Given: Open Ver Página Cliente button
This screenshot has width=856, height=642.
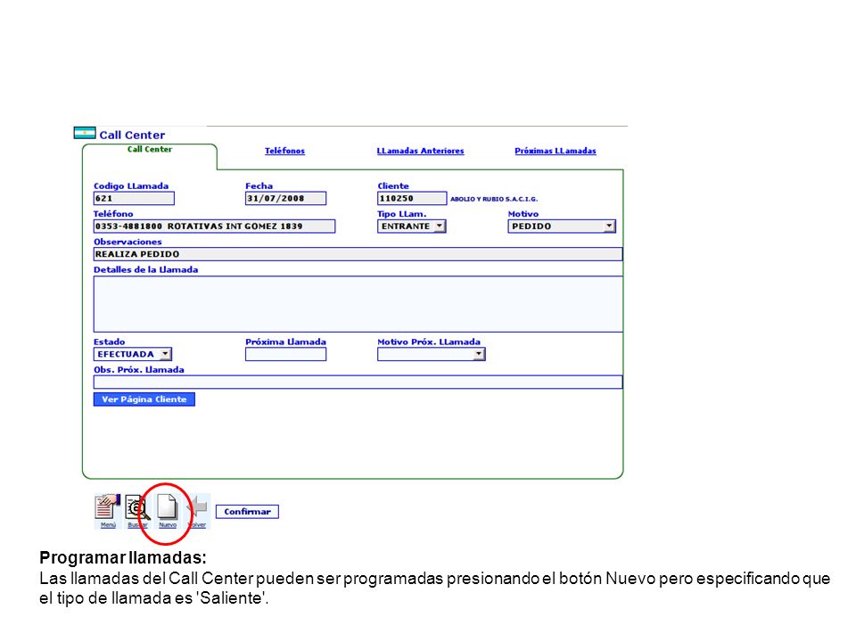Looking at the screenshot, I should pyautogui.click(x=144, y=399).
